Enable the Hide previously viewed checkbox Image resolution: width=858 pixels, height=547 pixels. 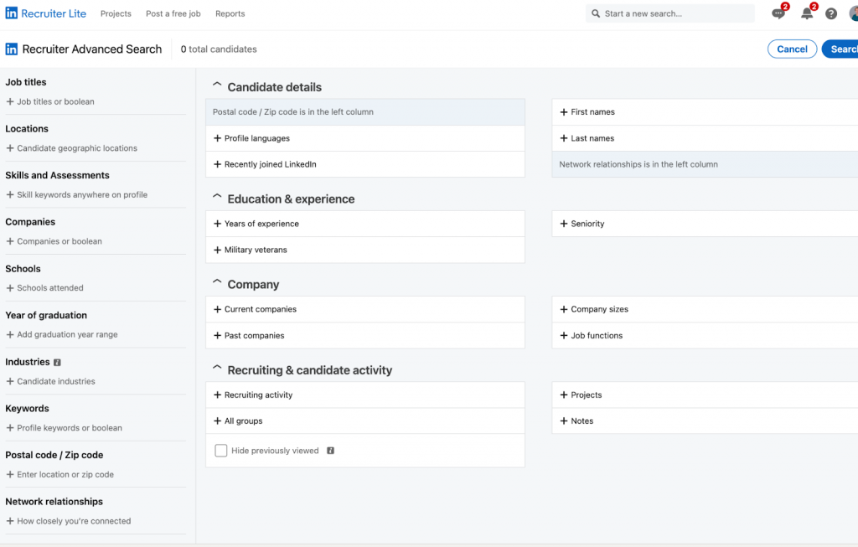coord(221,451)
